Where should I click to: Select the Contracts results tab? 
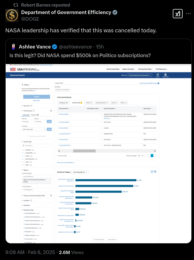tap(63, 103)
